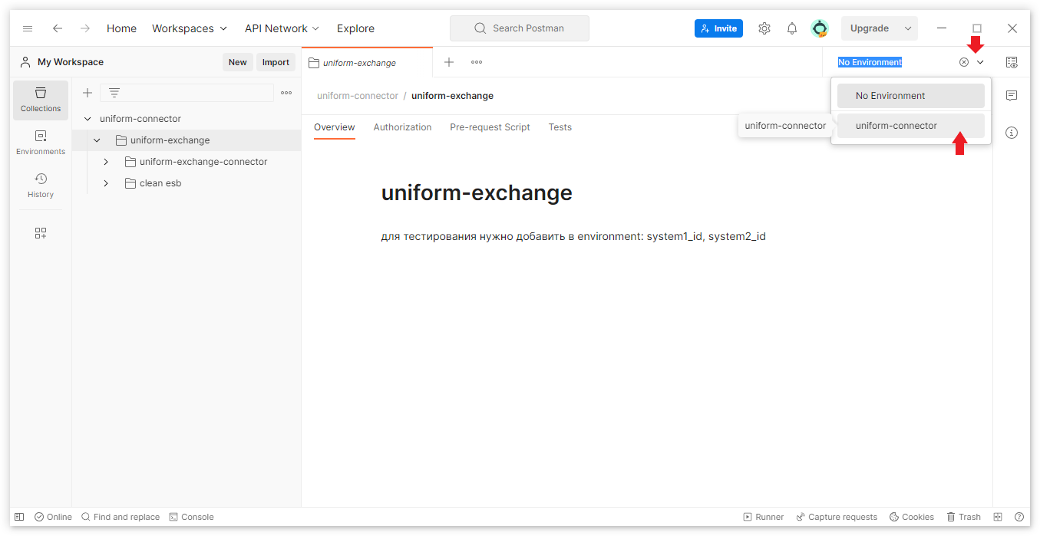Switch to the Pre-request Script tab
This screenshot has width=1040, height=536.
(490, 127)
